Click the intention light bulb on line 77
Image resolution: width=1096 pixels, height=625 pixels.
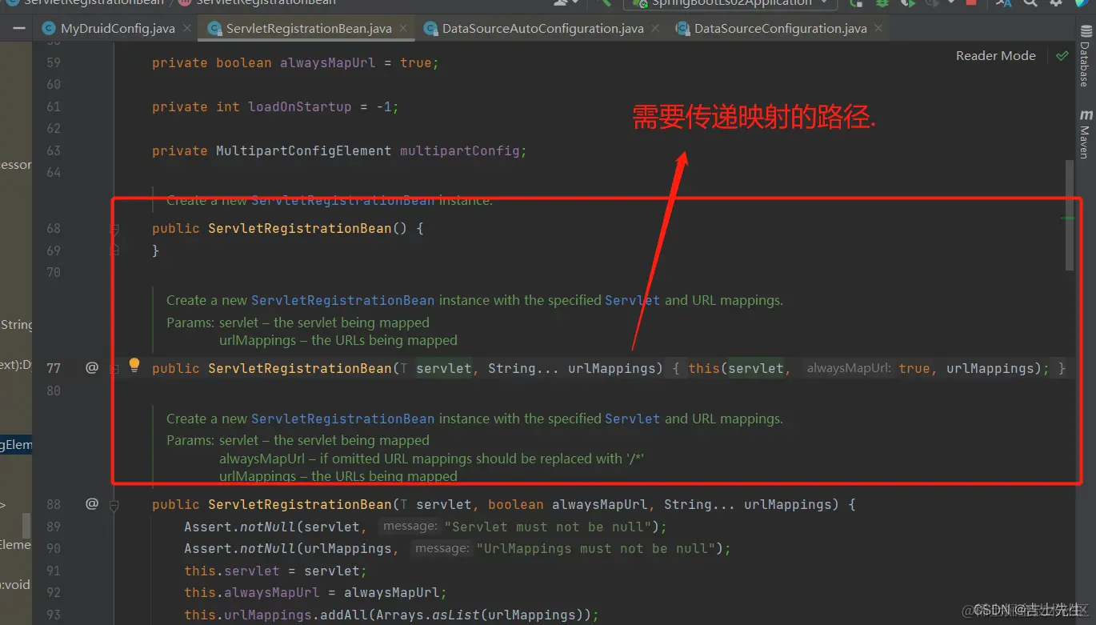click(x=134, y=365)
